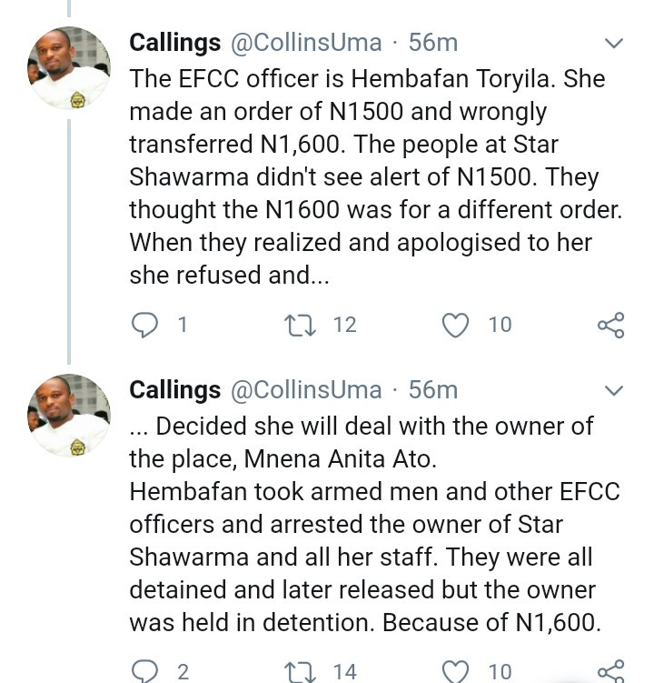Image resolution: width=654 pixels, height=683 pixels.
Task: Open the 56m timestamp of the first tweet
Action: [433, 43]
